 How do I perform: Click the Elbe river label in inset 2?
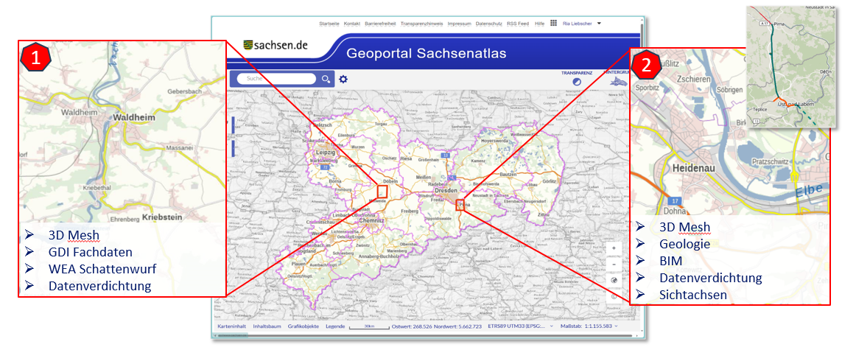point(810,191)
